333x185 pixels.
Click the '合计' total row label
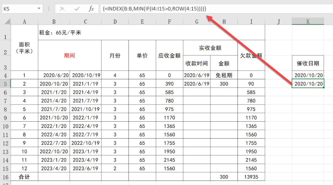[24, 177]
